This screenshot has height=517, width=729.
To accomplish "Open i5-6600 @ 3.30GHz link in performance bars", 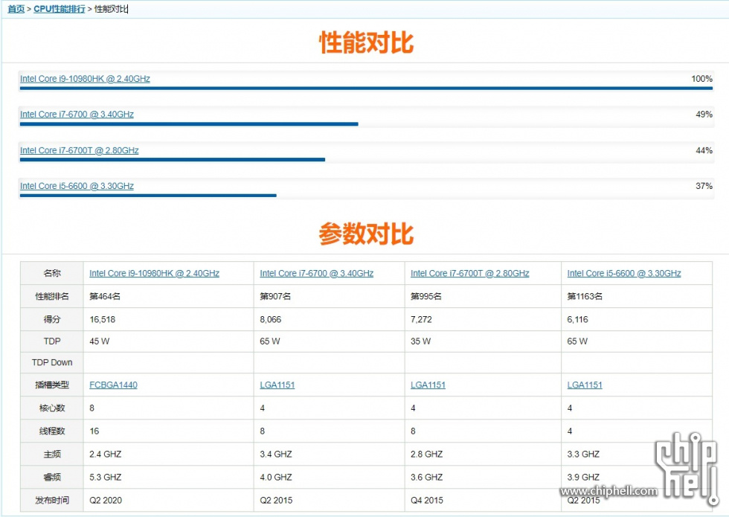I will (x=77, y=185).
